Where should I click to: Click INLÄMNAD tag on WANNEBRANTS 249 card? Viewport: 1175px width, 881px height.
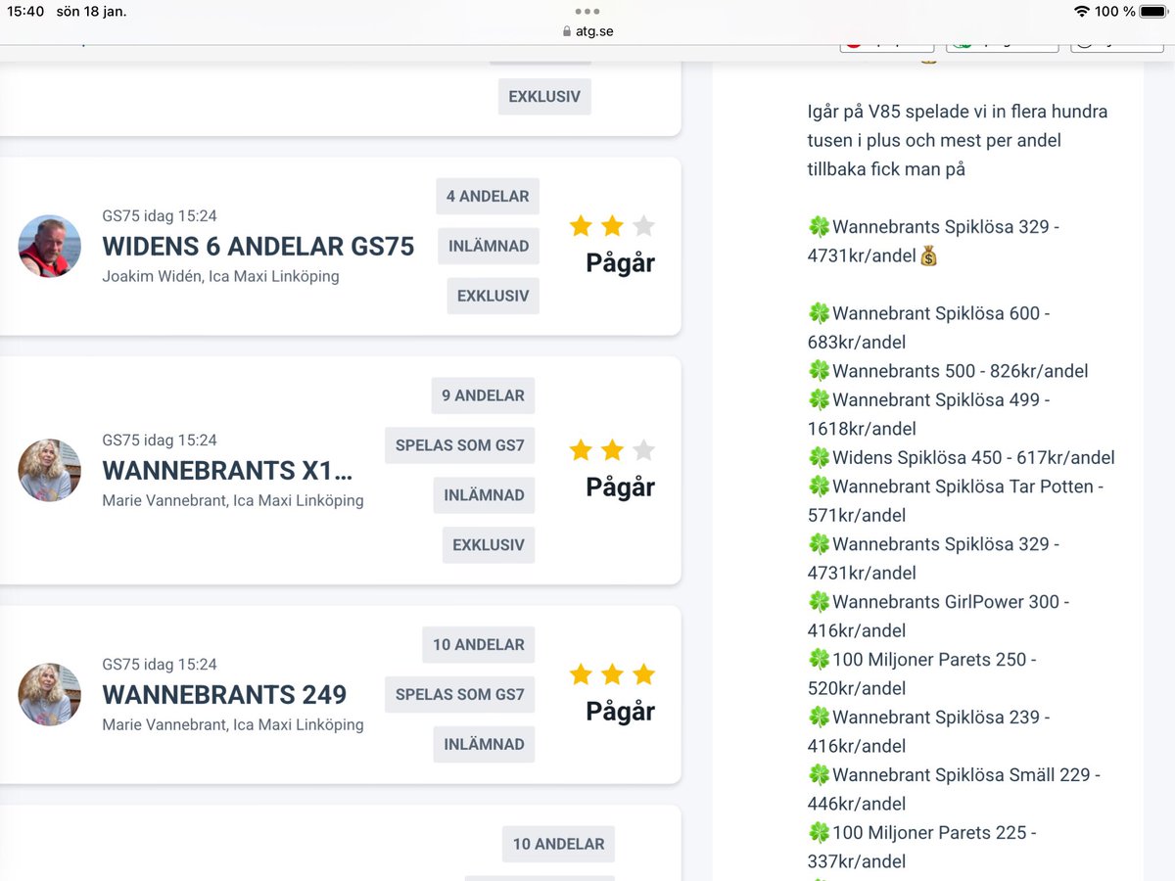484,745
